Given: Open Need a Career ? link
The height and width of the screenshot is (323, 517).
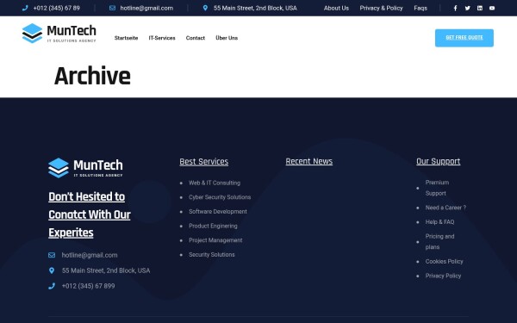Looking at the screenshot, I should [x=445, y=208].
